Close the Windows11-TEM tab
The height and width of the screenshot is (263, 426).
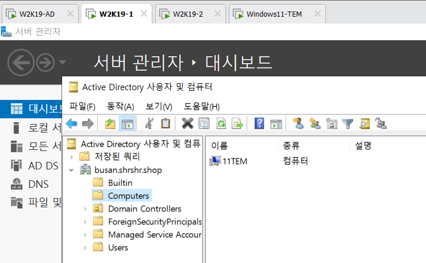pyautogui.click(x=317, y=14)
